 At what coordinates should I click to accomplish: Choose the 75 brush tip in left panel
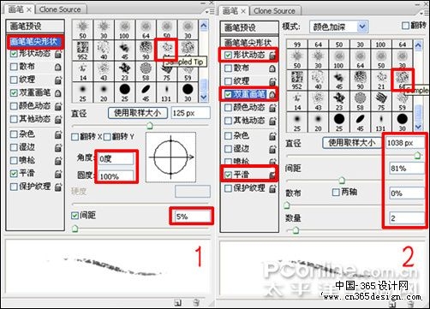coord(167,71)
